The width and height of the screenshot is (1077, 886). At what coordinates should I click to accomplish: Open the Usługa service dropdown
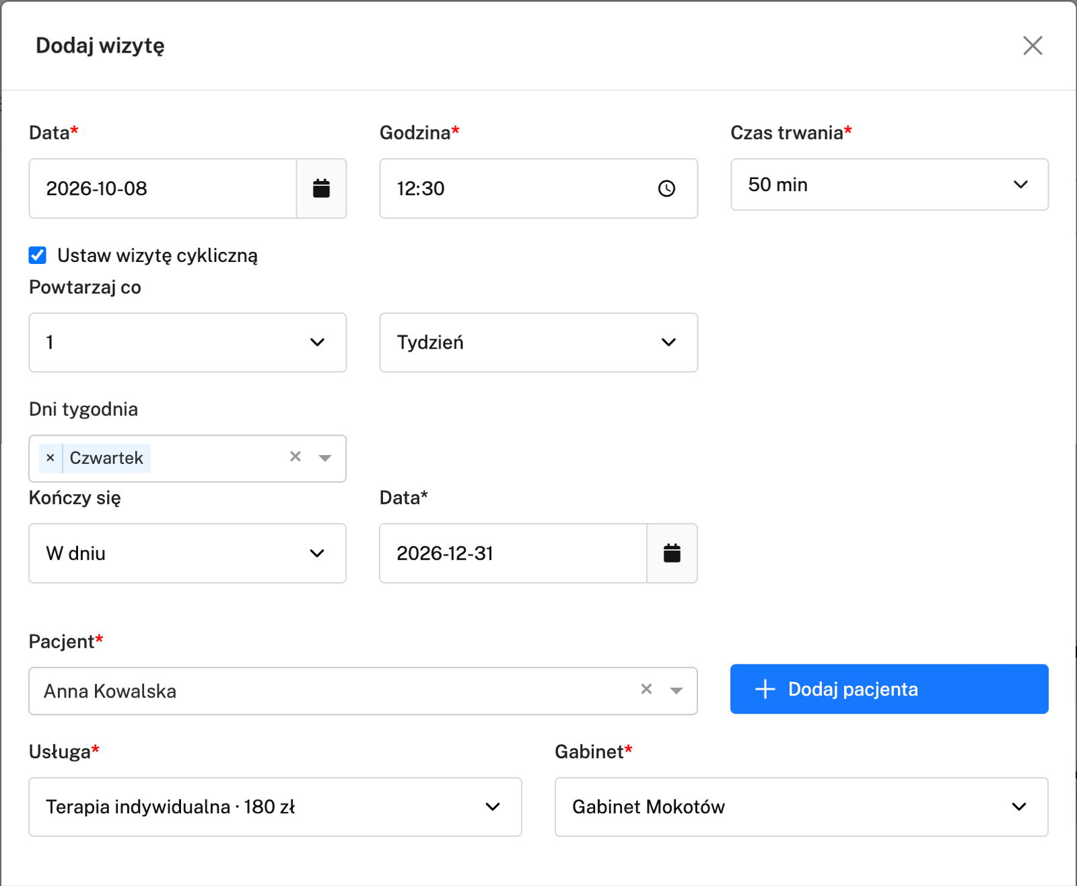click(x=275, y=807)
